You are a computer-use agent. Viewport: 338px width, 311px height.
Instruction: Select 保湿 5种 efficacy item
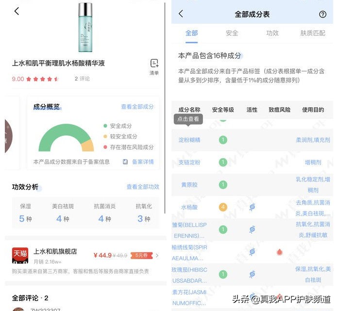click(25, 213)
